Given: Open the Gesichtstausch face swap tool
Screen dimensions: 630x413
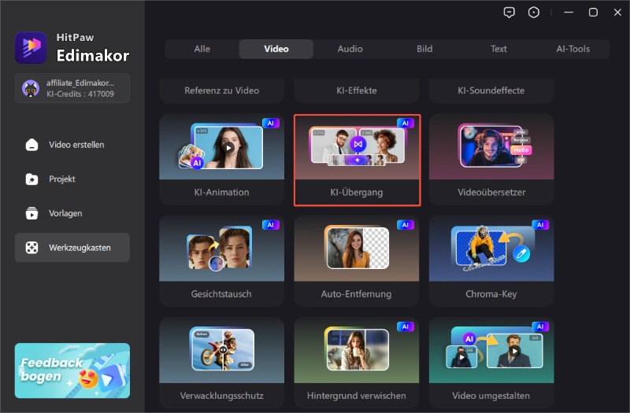Looking at the screenshot, I should point(221,261).
